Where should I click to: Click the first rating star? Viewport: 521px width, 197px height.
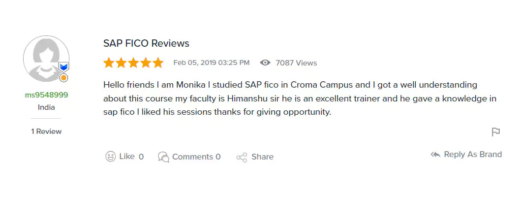point(109,63)
